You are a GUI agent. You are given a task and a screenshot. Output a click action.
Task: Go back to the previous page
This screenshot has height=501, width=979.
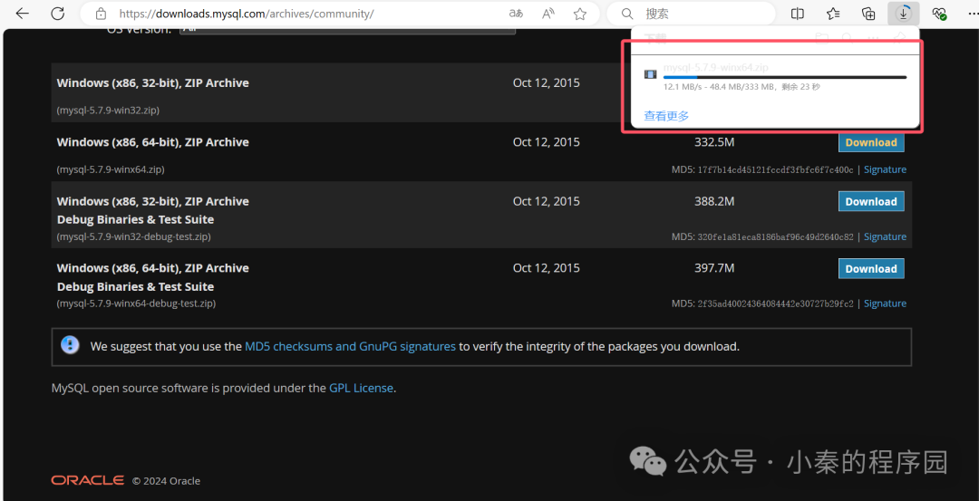[x=23, y=13]
